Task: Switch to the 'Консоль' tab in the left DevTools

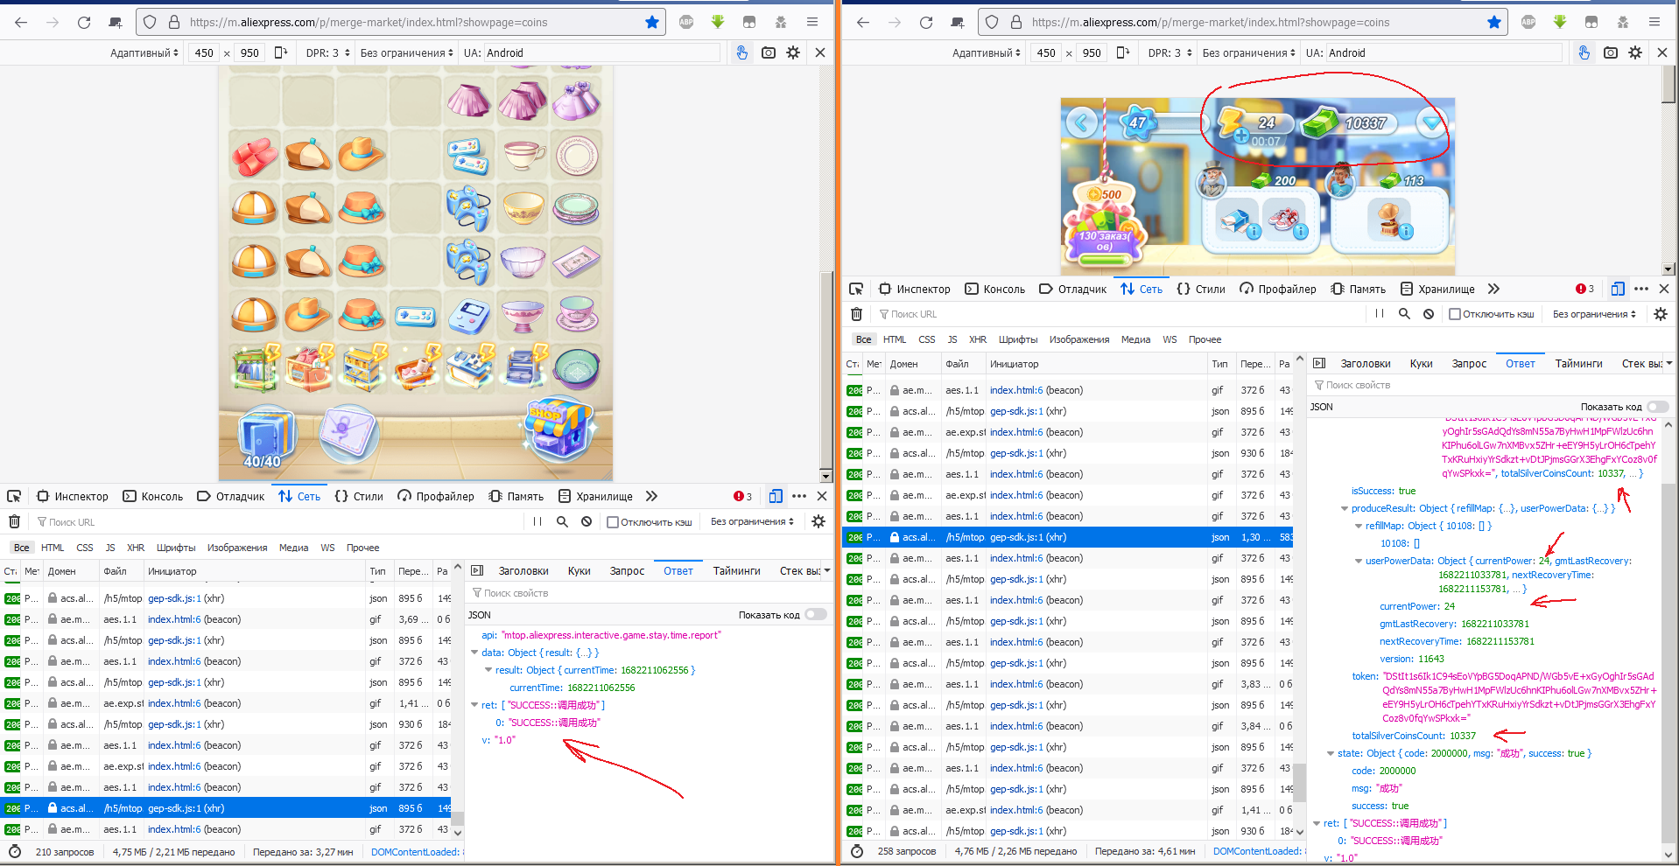Action: [153, 496]
